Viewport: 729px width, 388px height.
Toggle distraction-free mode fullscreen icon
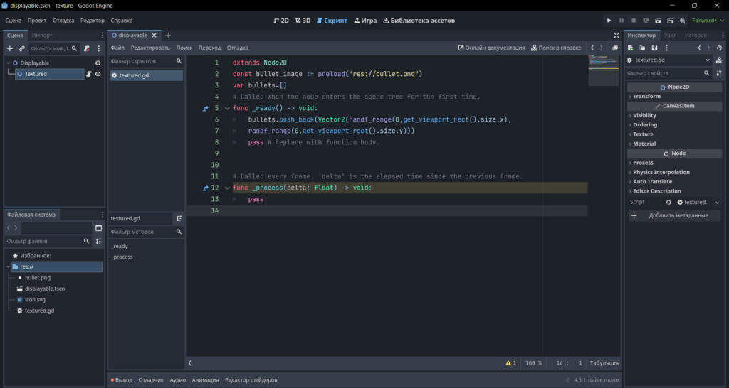click(617, 36)
